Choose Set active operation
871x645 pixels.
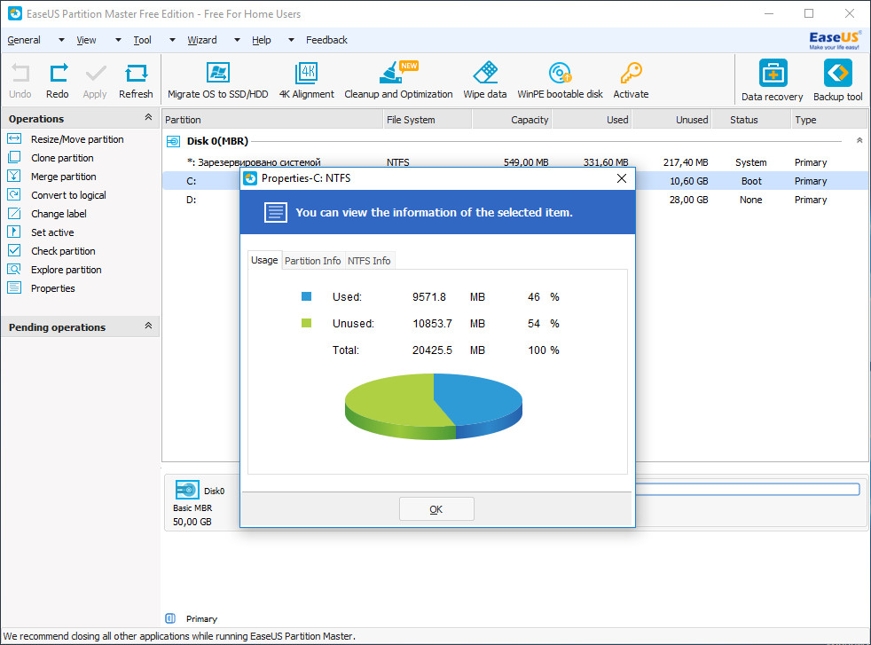pyautogui.click(x=52, y=232)
